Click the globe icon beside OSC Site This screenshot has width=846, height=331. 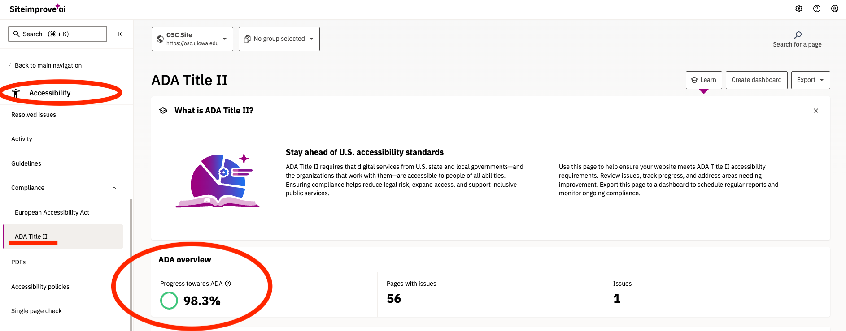click(x=160, y=39)
